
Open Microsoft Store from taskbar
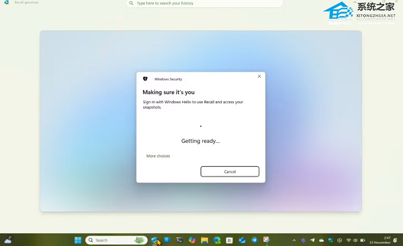230,240
